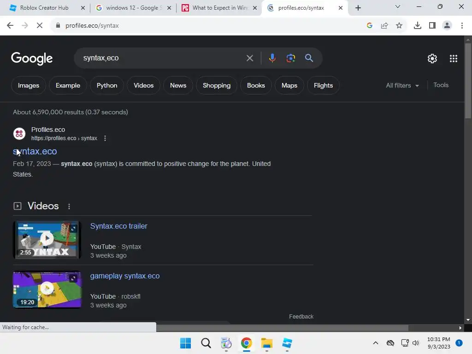Select the profiles.eco/syntax tab
The height and width of the screenshot is (354, 472).
pyautogui.click(x=301, y=8)
